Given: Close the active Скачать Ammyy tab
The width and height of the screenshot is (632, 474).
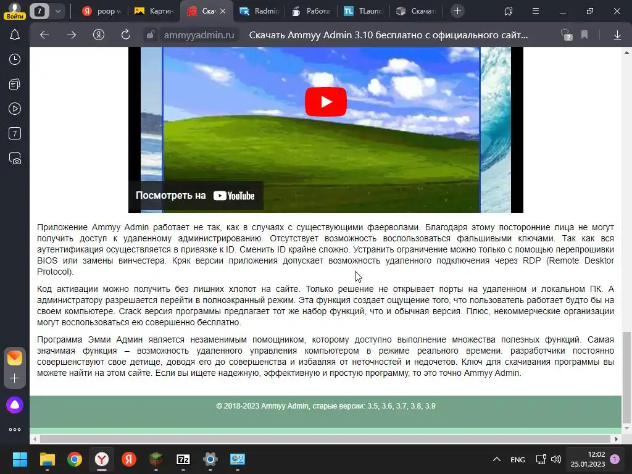Looking at the screenshot, I should [x=223, y=11].
